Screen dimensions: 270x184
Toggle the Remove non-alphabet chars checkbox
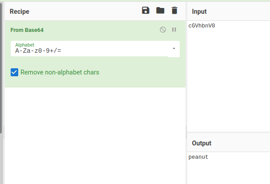click(14, 72)
